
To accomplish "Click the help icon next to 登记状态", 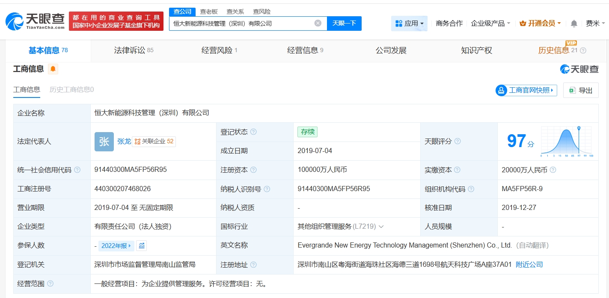I will point(253,132).
